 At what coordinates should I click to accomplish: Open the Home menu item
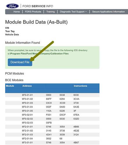(17, 12)
